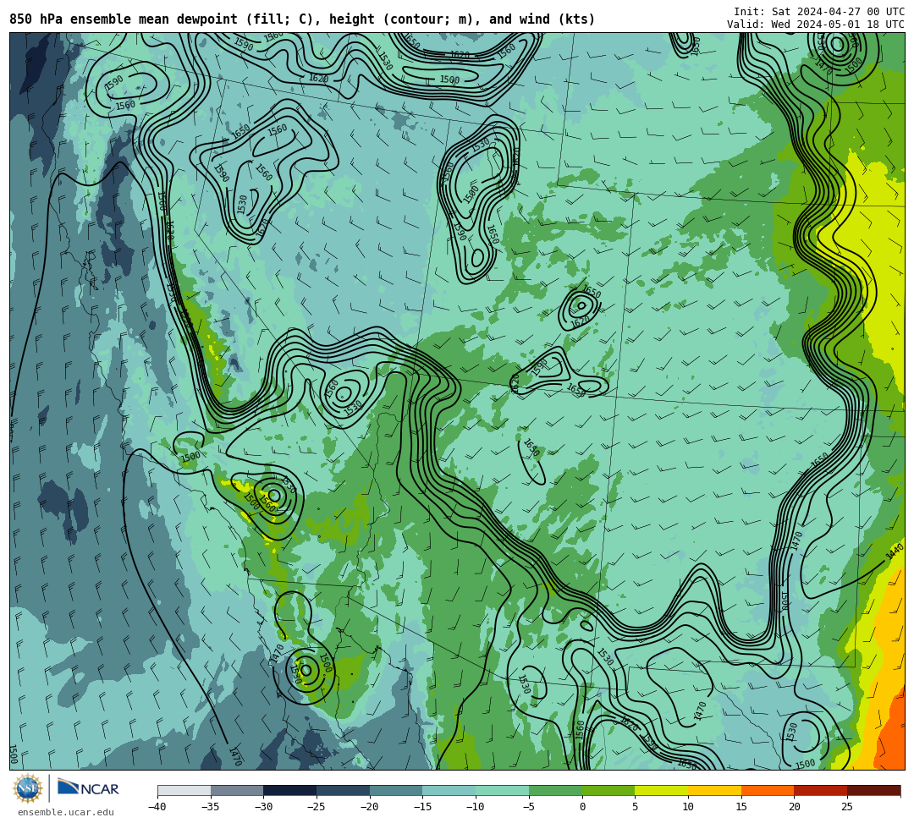914x823 pixels.
Task: Pick the mint green -10 to -5 colorbar swatch
Action: [x=503, y=790]
